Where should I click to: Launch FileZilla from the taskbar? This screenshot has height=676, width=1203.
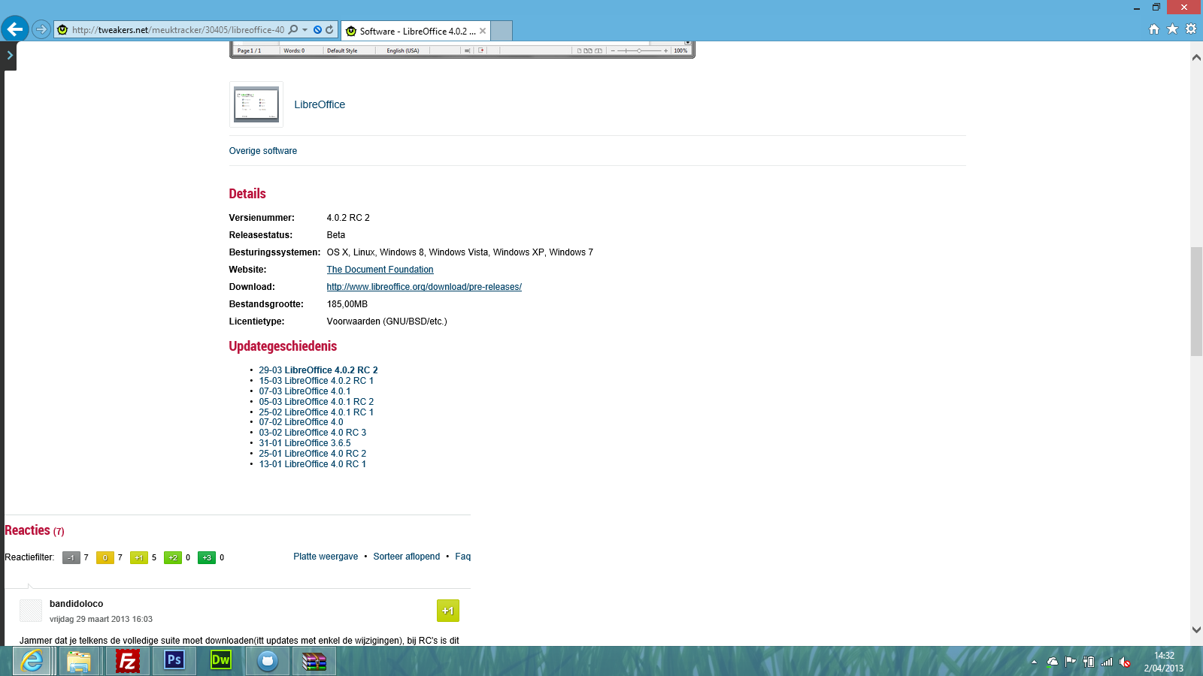click(x=128, y=661)
